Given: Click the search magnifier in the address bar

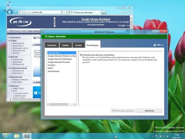Looking at the screenshot, I should coord(62,12).
